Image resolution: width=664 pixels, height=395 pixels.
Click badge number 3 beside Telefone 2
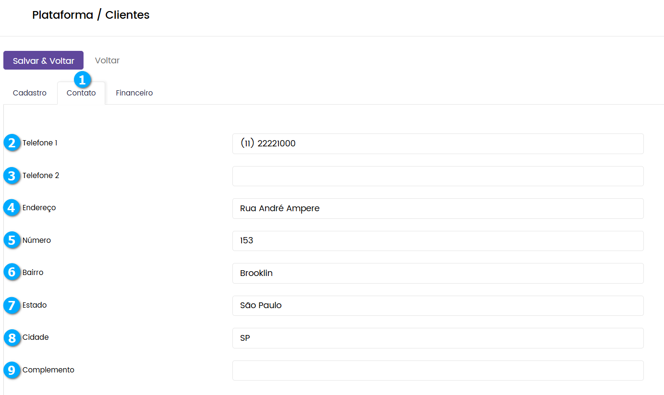click(12, 176)
